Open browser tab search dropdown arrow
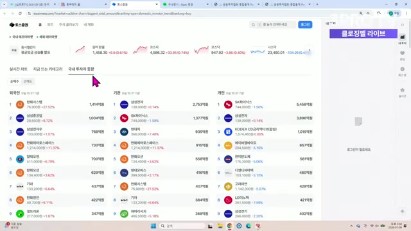411x231 pixels. click(x=4, y=4)
